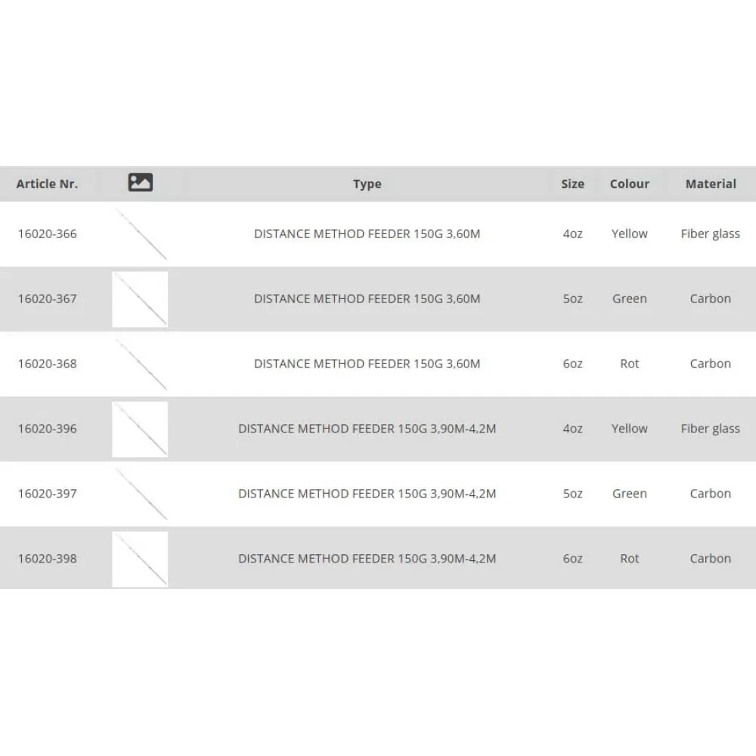The width and height of the screenshot is (756, 756).
Task: Click the Article Nr. column header
Action: [x=47, y=184]
